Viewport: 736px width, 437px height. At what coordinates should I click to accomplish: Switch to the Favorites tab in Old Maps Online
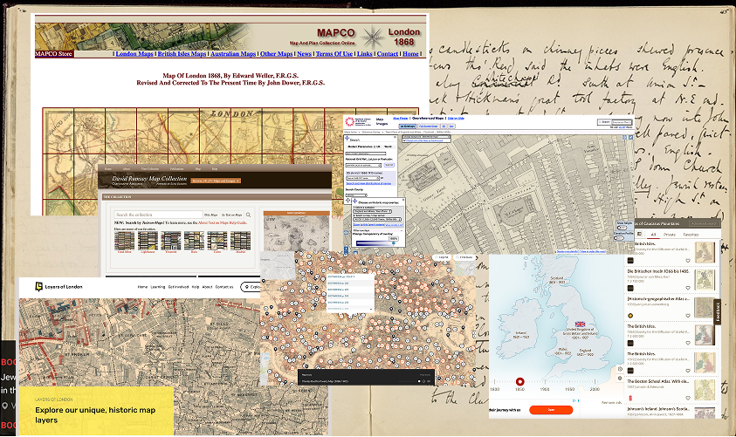point(691,235)
